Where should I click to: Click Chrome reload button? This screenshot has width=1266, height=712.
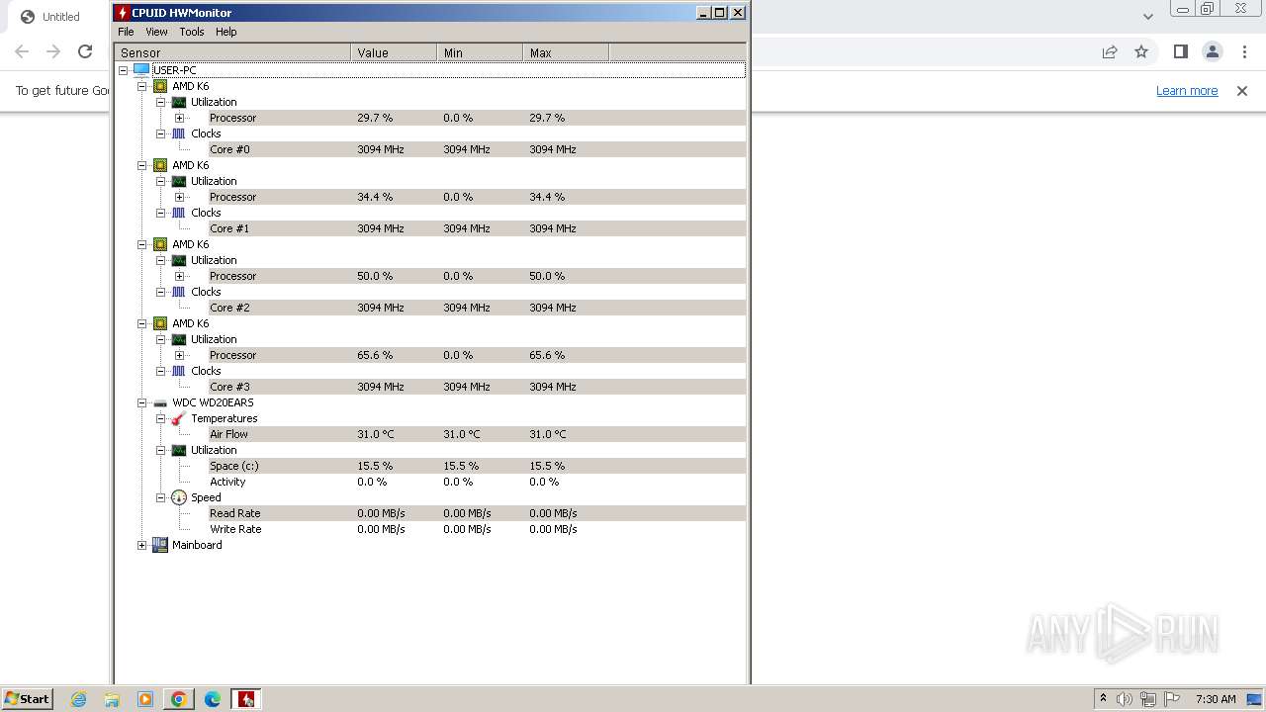pos(85,51)
